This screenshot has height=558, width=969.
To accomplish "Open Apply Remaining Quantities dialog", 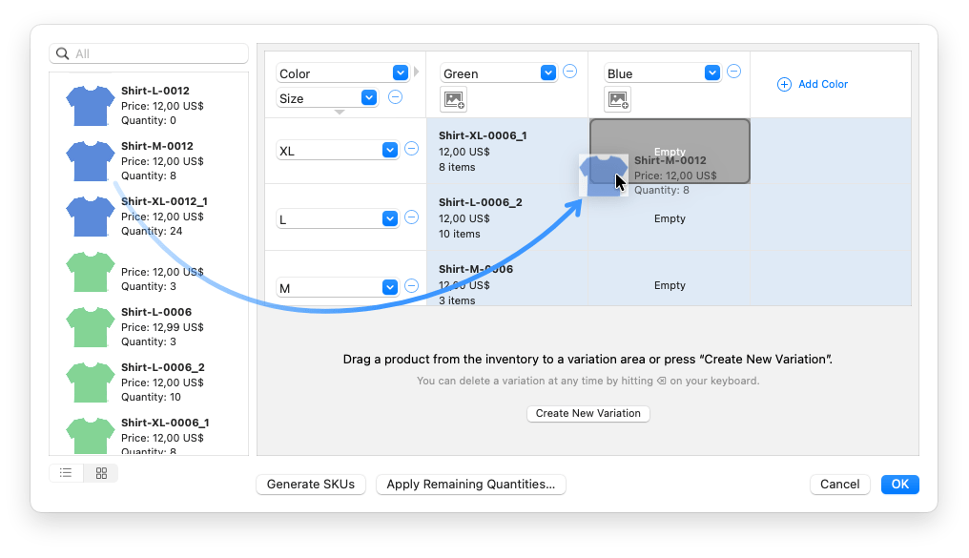I will (470, 484).
